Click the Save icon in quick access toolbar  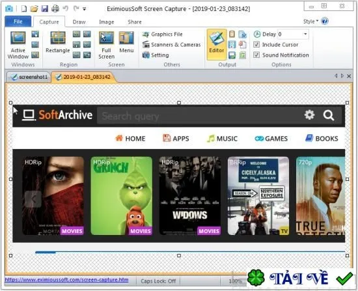coord(44,8)
